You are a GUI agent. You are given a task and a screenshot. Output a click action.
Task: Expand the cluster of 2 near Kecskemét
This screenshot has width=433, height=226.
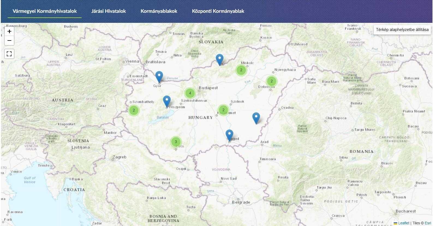223,110
